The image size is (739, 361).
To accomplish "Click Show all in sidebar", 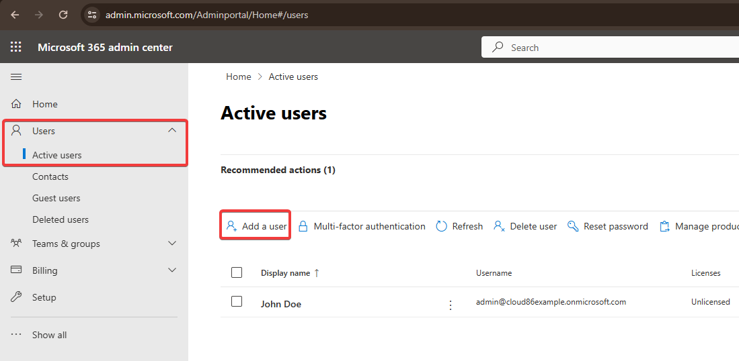I will 50,335.
